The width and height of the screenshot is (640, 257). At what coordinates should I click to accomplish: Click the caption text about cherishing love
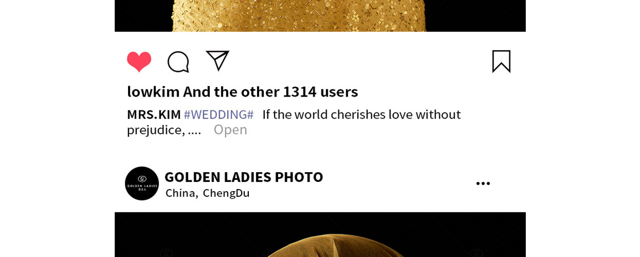click(361, 114)
